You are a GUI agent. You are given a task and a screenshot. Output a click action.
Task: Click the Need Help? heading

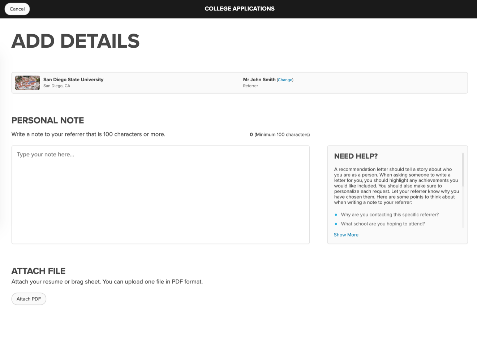(356, 156)
